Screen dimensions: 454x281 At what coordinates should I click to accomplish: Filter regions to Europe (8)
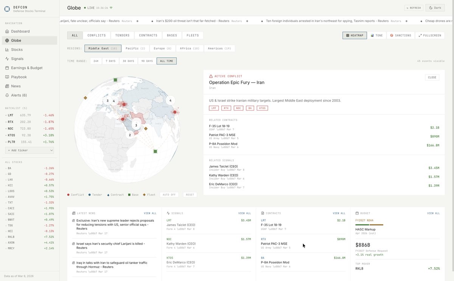click(163, 48)
